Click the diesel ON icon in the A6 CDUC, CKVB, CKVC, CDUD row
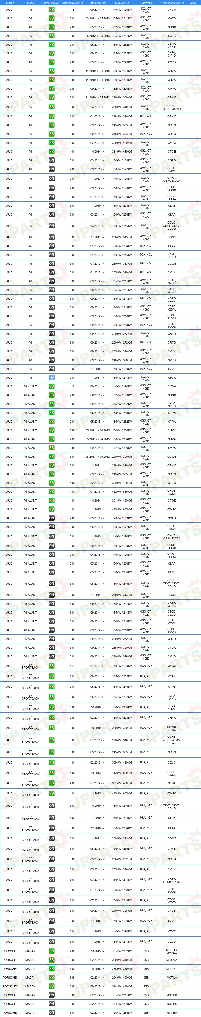 pos(51,226)
